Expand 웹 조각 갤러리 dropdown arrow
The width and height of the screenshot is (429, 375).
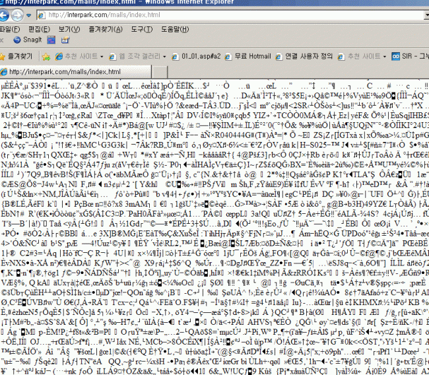164,57
